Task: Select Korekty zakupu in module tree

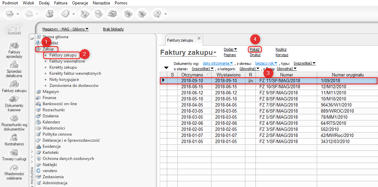Action: pyautogui.click(x=63, y=67)
